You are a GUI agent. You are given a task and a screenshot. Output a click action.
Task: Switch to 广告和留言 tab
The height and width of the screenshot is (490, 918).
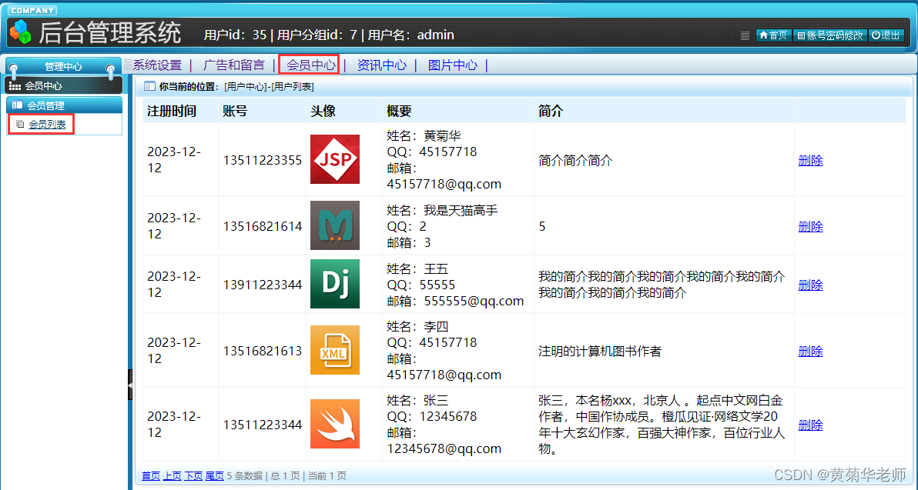pos(233,65)
